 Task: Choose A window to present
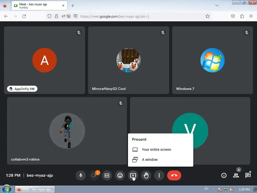[x=160, y=160]
